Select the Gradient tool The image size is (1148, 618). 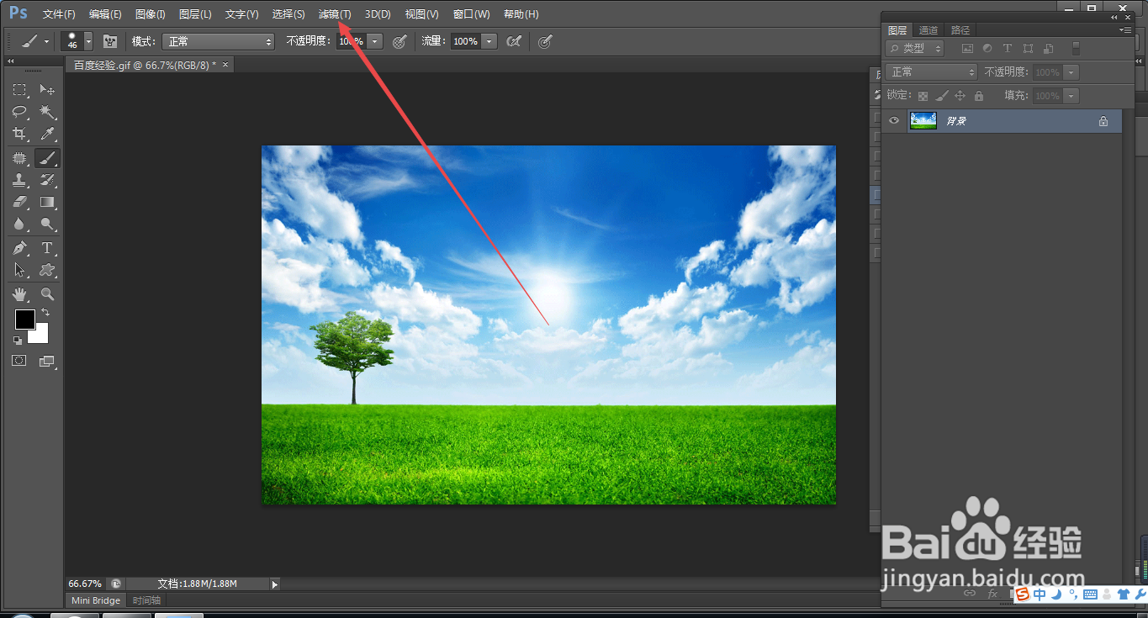click(x=47, y=202)
